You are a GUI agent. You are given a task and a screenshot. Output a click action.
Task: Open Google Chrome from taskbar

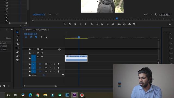[38, 95]
